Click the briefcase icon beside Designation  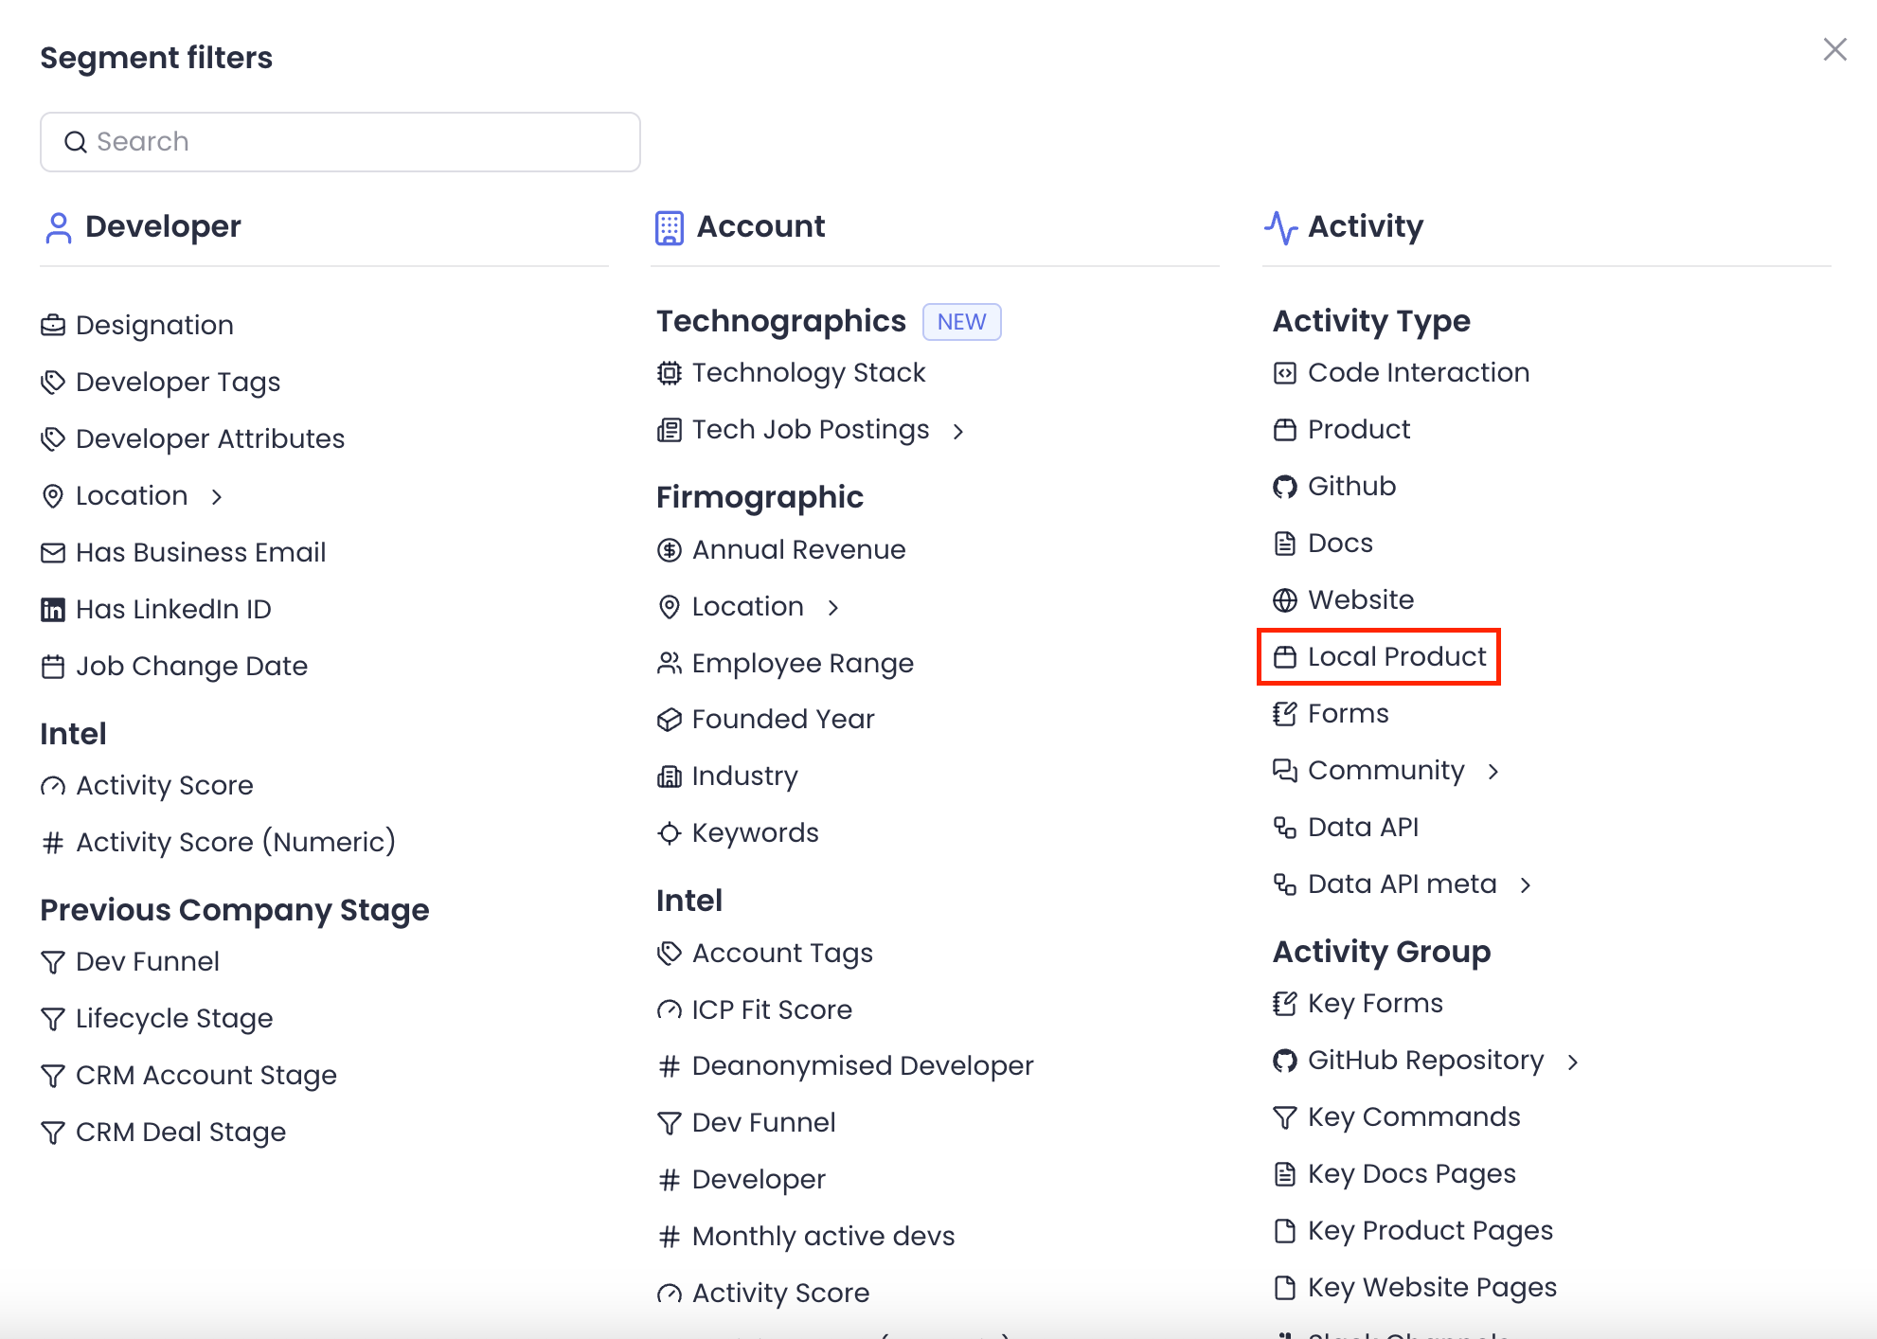[53, 326]
